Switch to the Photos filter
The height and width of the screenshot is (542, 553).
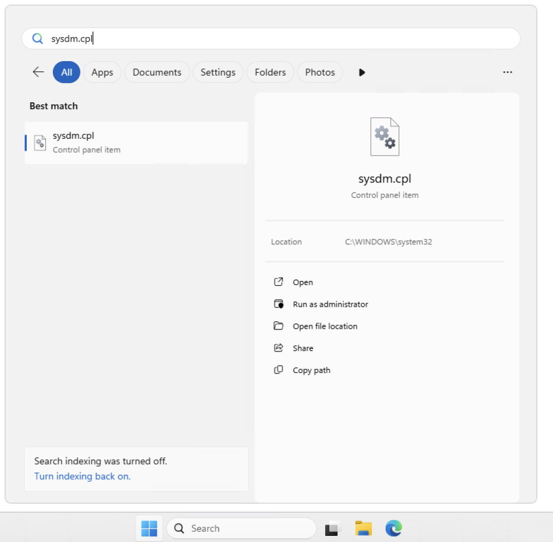pos(320,72)
